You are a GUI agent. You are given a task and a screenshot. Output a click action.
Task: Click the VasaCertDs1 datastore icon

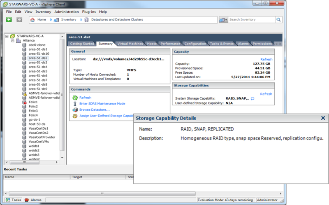coord(24,128)
